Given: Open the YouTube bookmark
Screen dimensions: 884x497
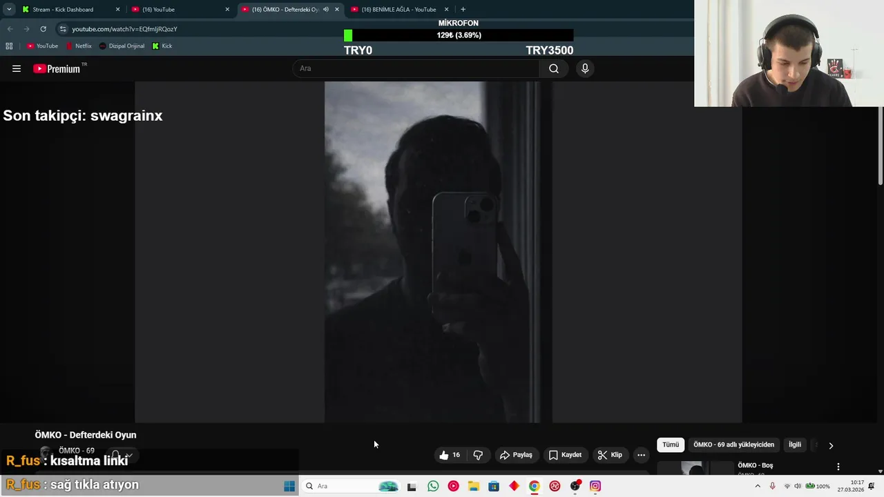Looking at the screenshot, I should tap(42, 46).
